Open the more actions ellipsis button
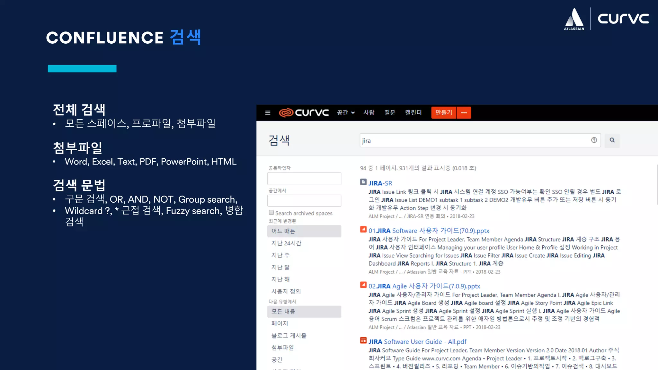This screenshot has width=658, height=370. (464, 113)
